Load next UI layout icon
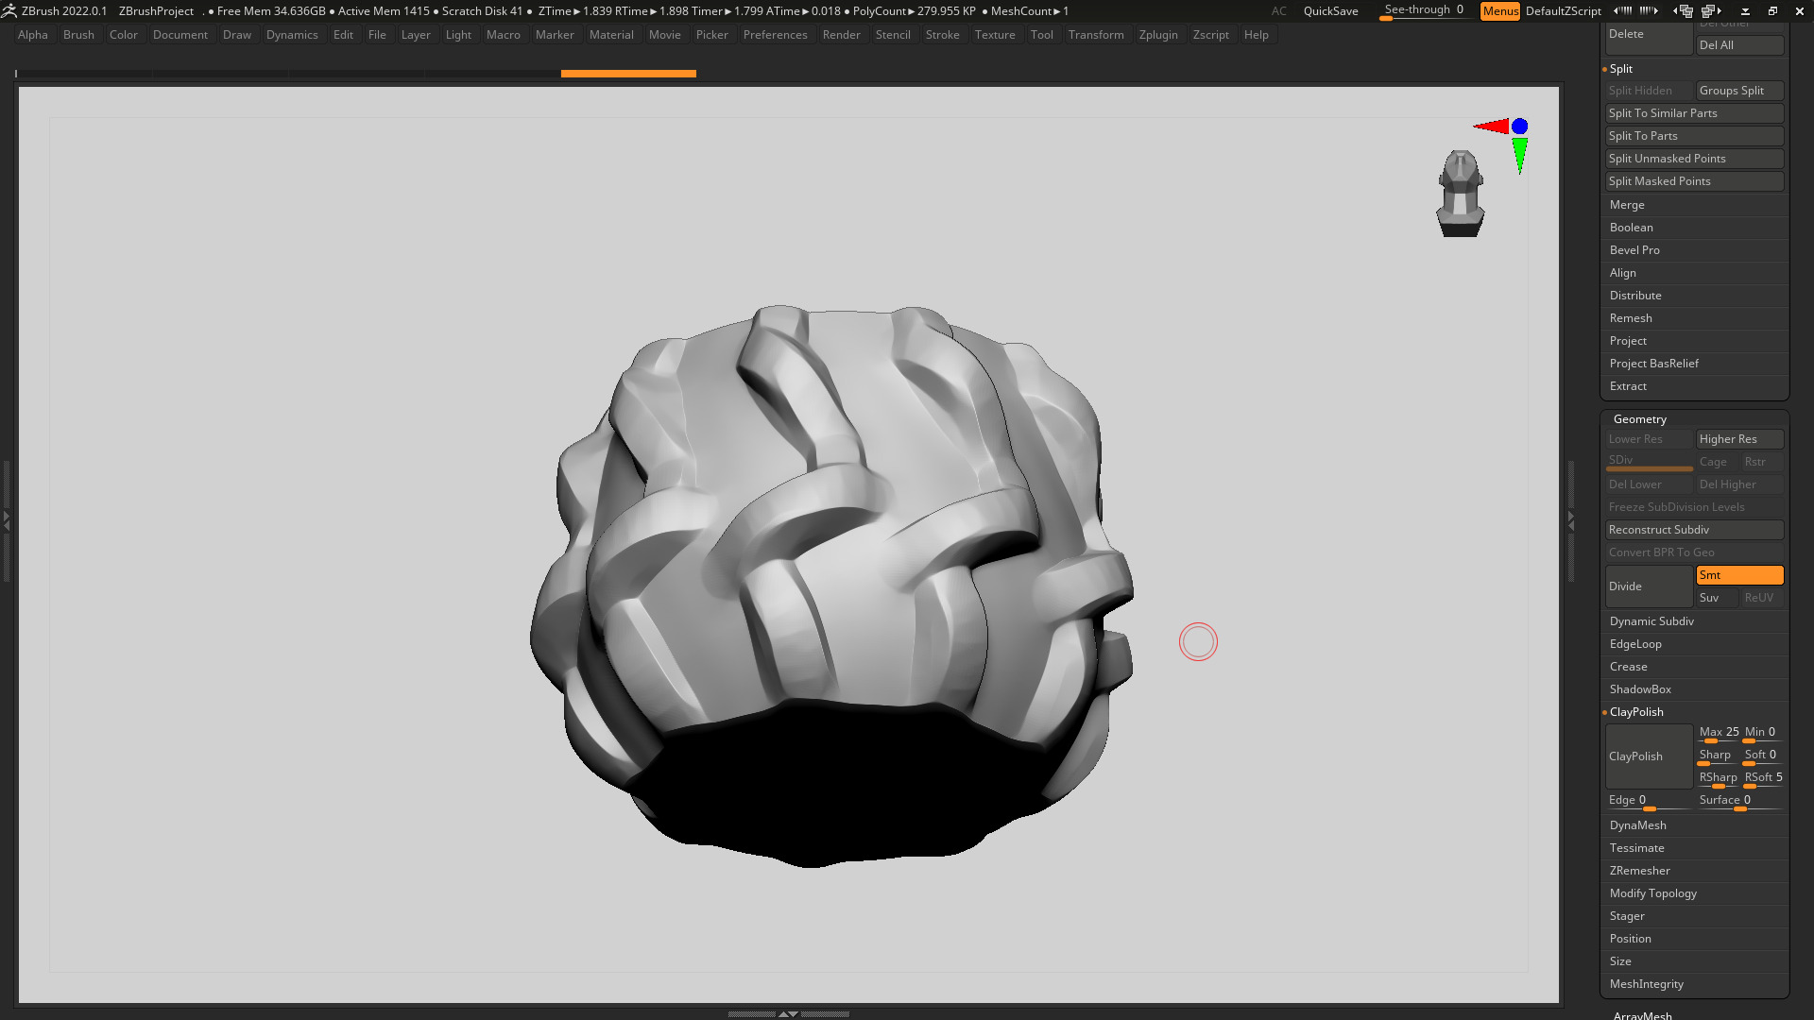This screenshot has width=1814, height=1020. click(1711, 10)
